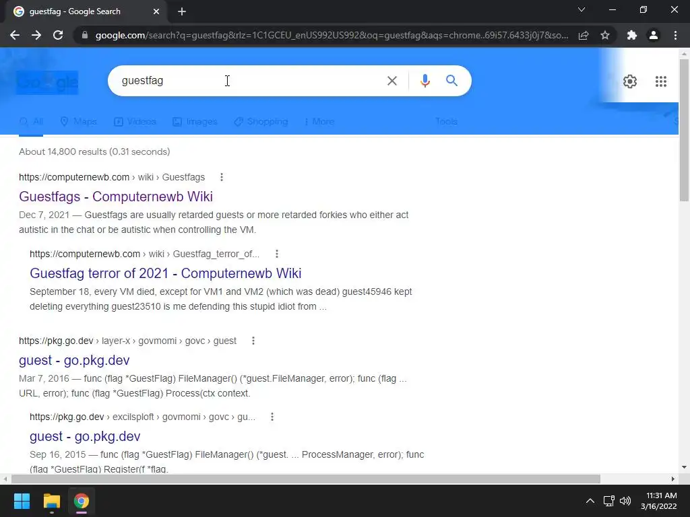Screen dimensions: 690x517
Task: Open options for layer-x govmomi result
Action: [x=253, y=341]
